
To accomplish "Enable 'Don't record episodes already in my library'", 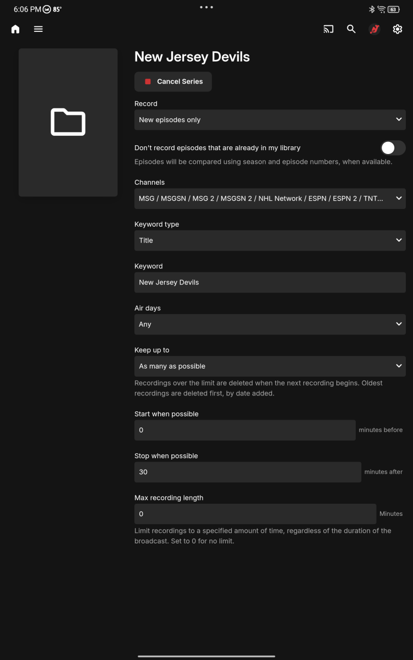I will 393,148.
